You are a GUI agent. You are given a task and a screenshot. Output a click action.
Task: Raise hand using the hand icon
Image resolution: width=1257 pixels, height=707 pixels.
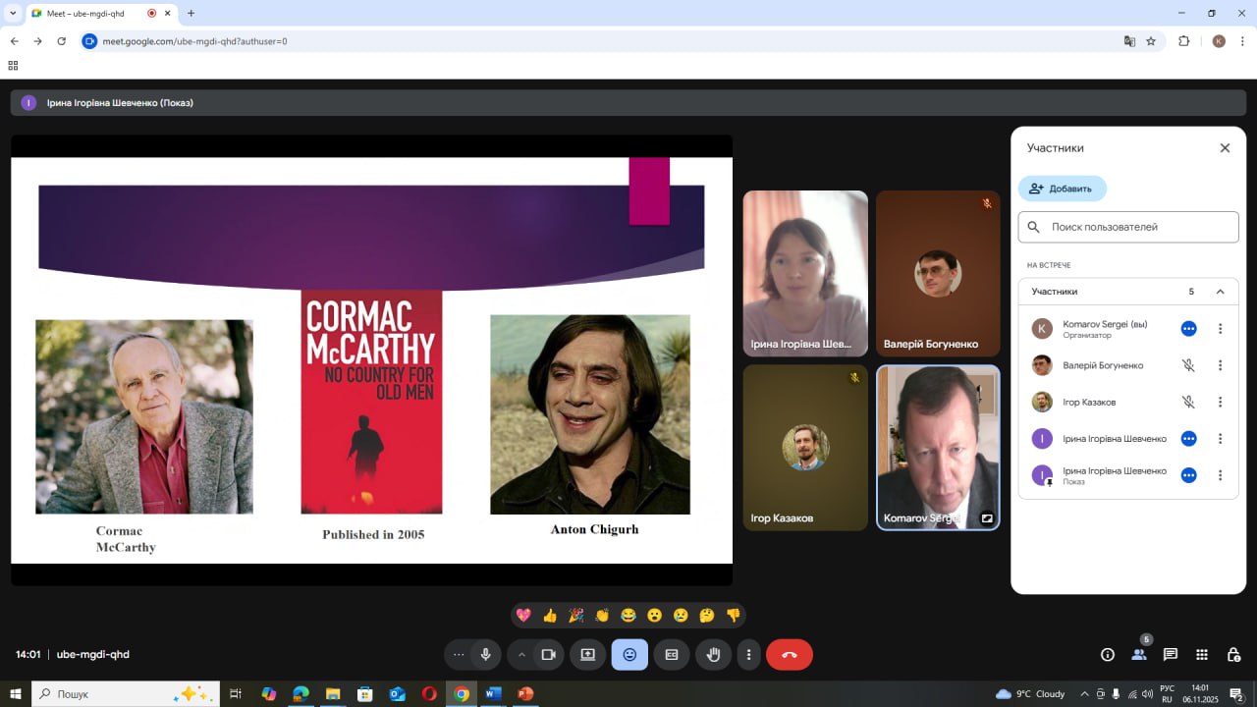(x=714, y=655)
